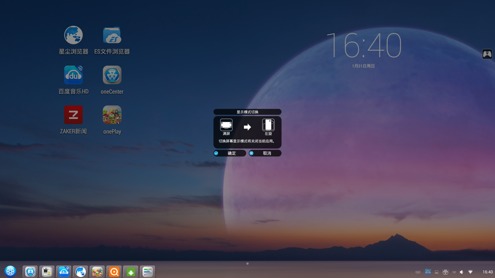This screenshot has width=495, height=278.
Task: Click the 1月21日周日 date text
Action: pyautogui.click(x=364, y=66)
